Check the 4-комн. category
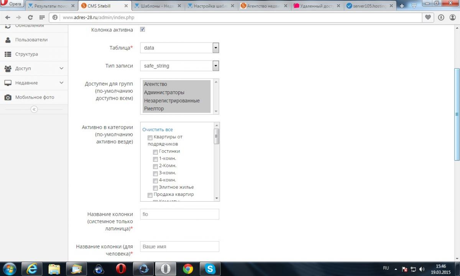This screenshot has height=276, width=460. point(155,181)
